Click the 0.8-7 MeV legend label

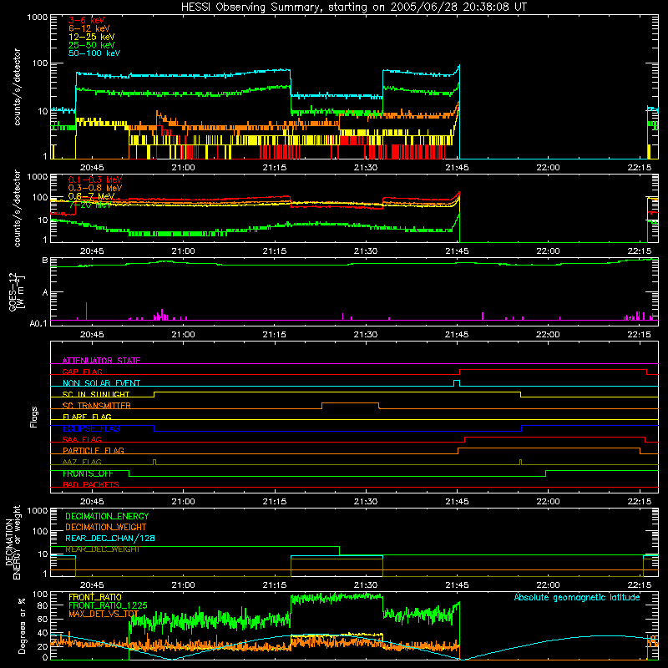point(91,196)
